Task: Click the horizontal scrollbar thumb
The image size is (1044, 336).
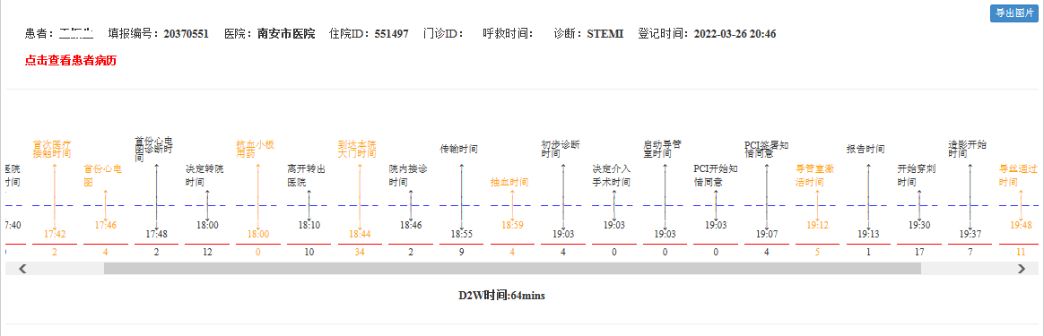Action: pyautogui.click(x=512, y=269)
